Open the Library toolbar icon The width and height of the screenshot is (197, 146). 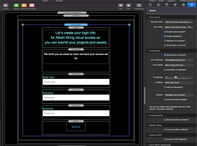tap(6, 5)
